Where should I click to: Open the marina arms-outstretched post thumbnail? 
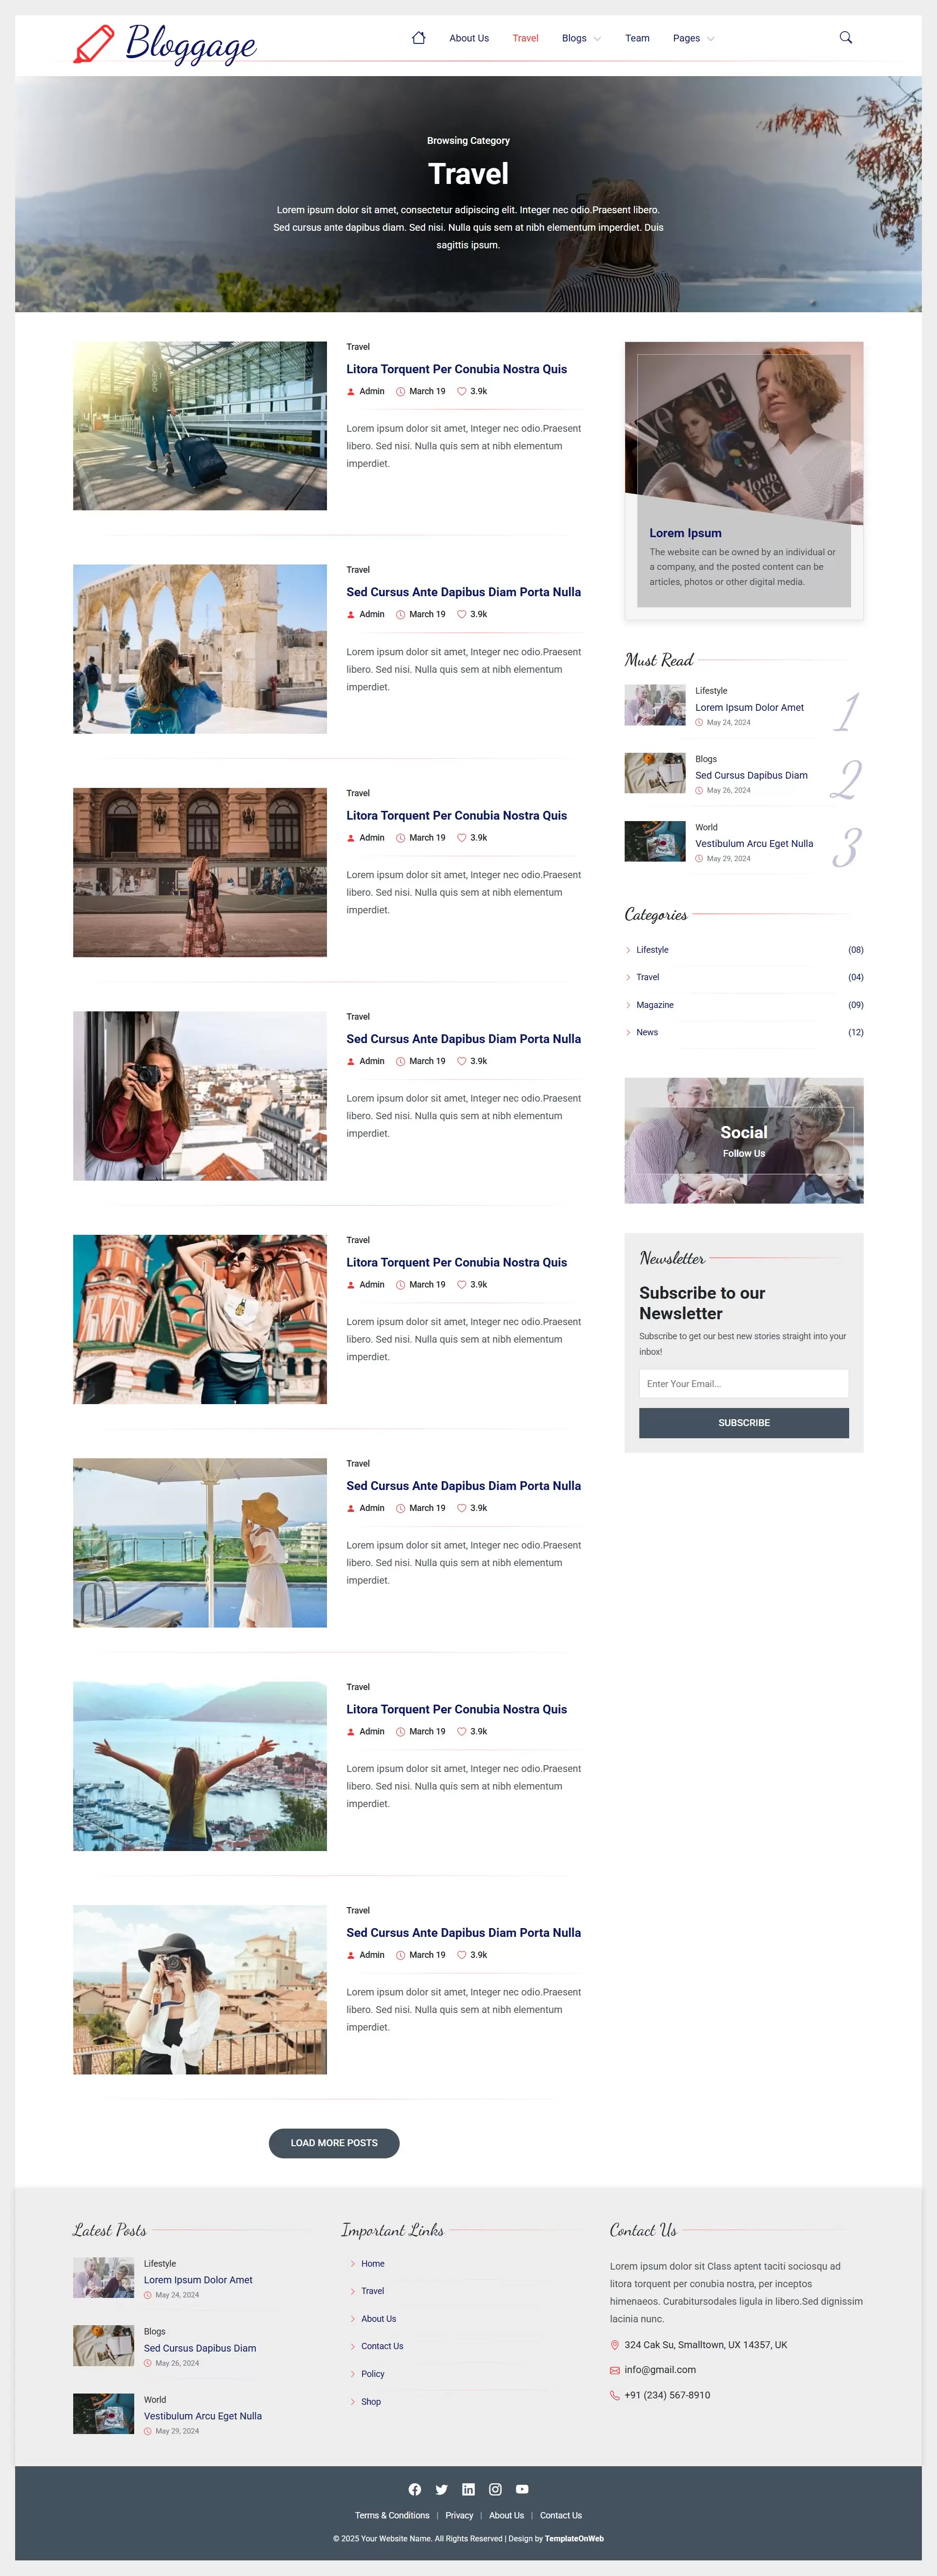tap(200, 1766)
